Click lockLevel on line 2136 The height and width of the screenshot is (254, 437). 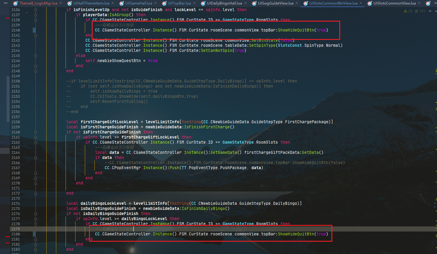185,10
